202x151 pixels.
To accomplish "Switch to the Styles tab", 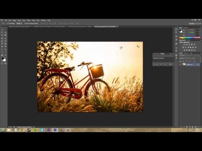I will 189,40.
